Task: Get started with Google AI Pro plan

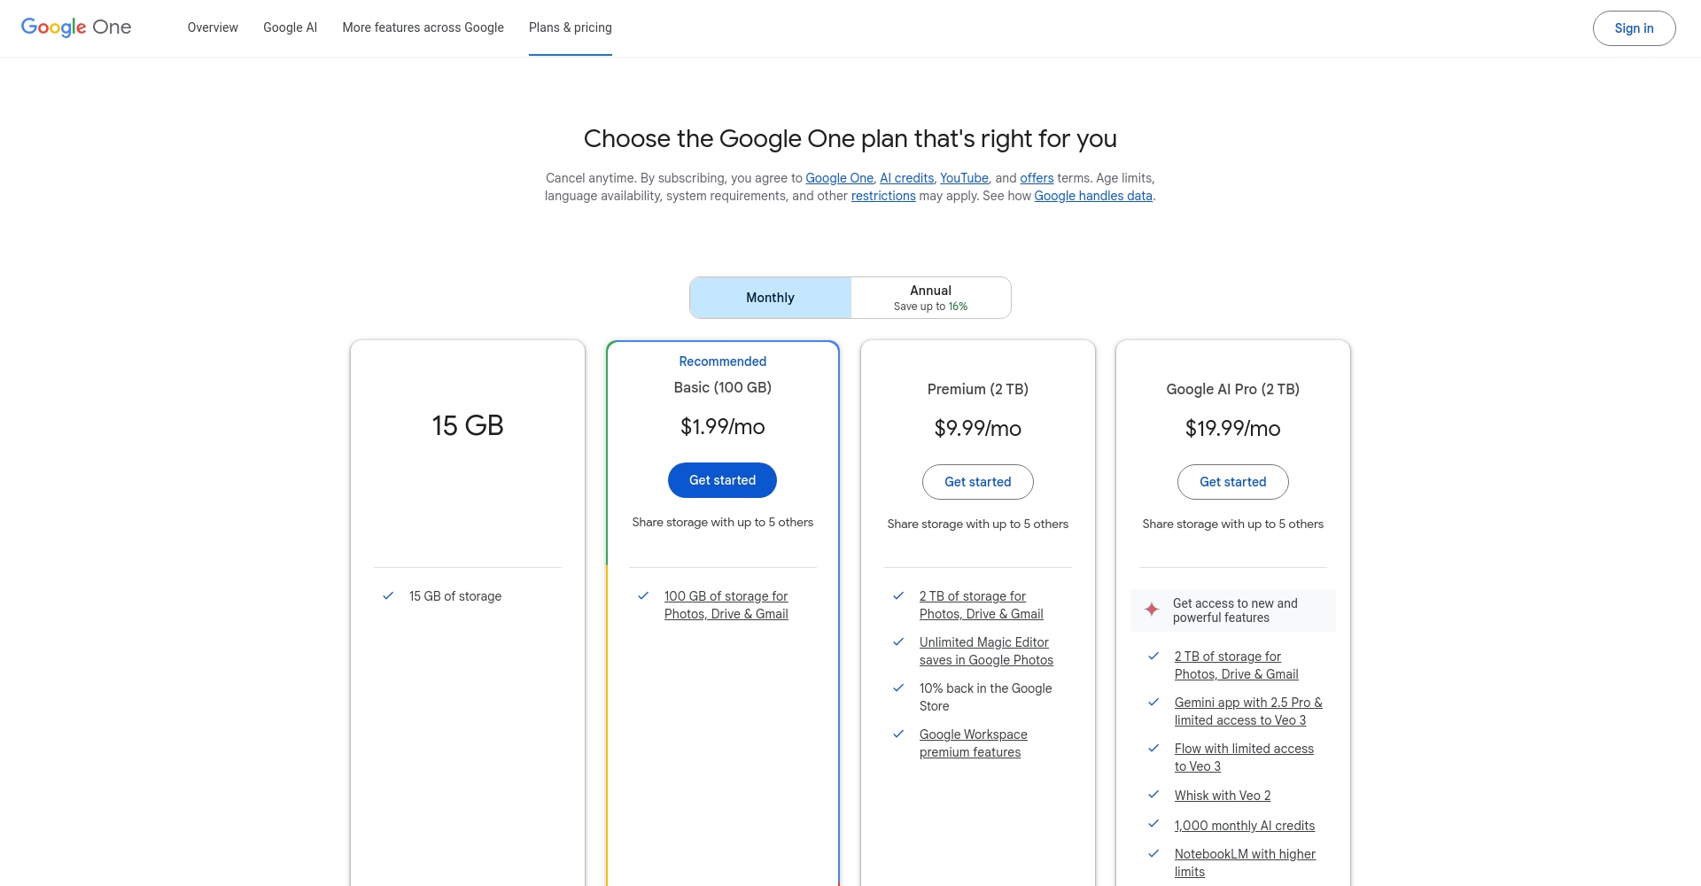Action: (x=1232, y=482)
